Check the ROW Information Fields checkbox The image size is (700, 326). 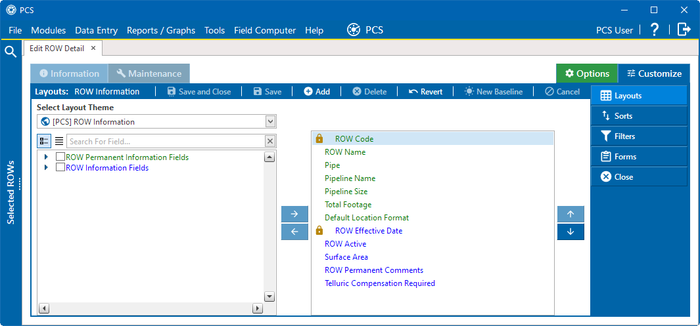[x=60, y=167]
